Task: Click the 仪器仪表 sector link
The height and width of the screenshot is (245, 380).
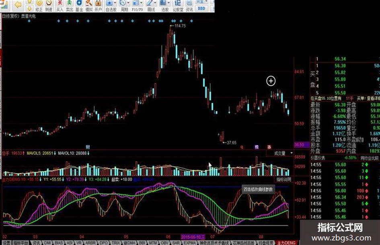Action: pos(318,158)
